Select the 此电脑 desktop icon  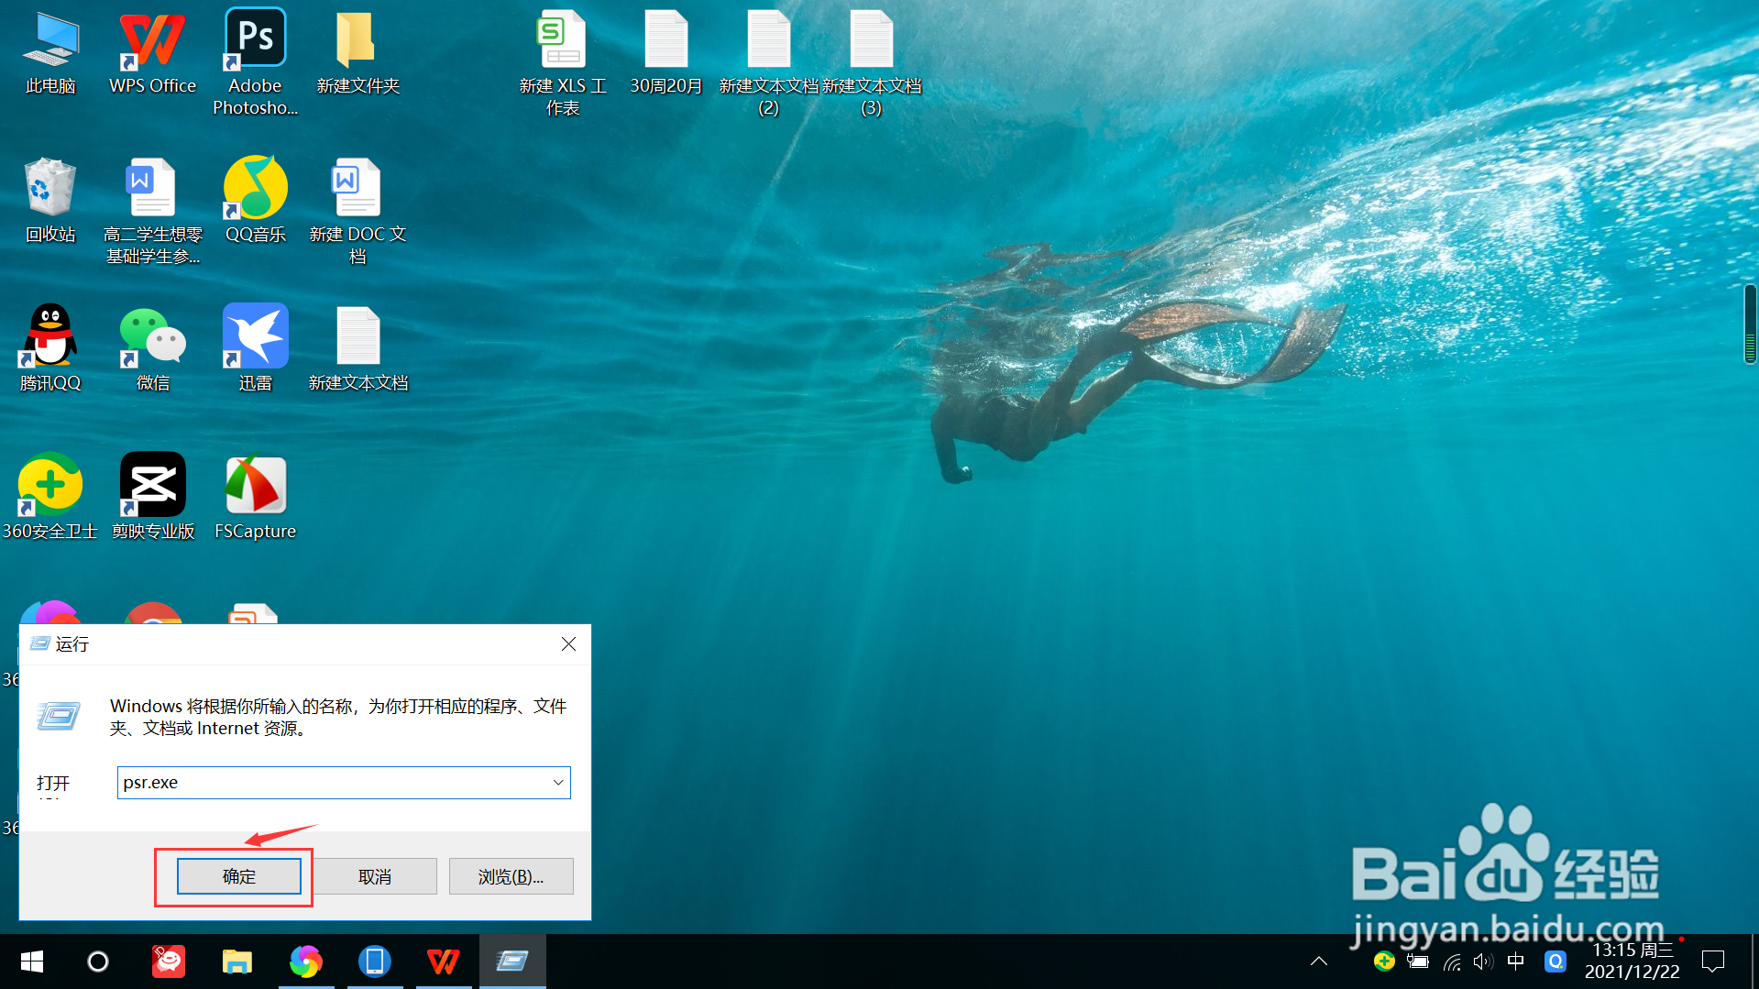pos(50,53)
